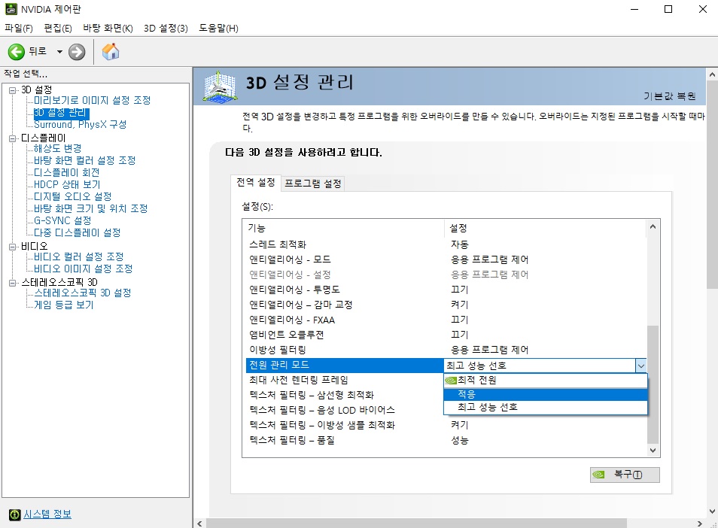The width and height of the screenshot is (718, 528).
Task: Select 텍스처 필터링 – 음성 LOD 바이어스 row
Action: coord(345,411)
